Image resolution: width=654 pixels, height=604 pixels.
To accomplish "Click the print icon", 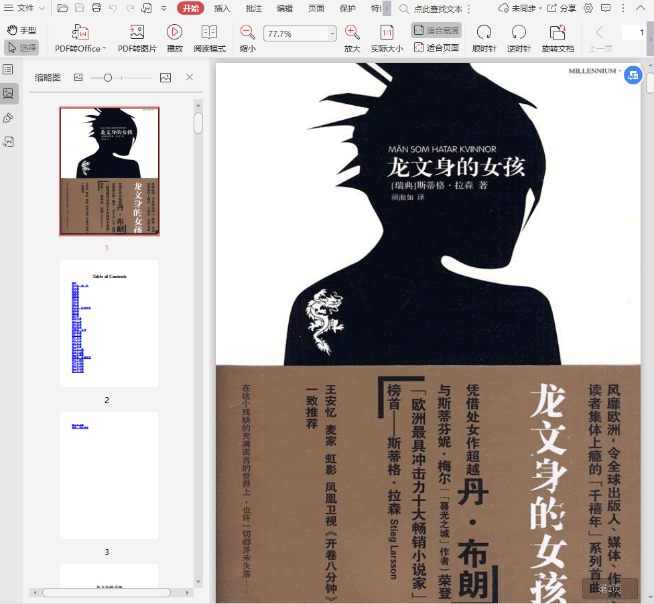I will coord(96,8).
